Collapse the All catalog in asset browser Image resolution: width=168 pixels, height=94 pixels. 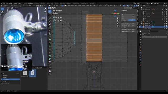click(x=2, y=74)
